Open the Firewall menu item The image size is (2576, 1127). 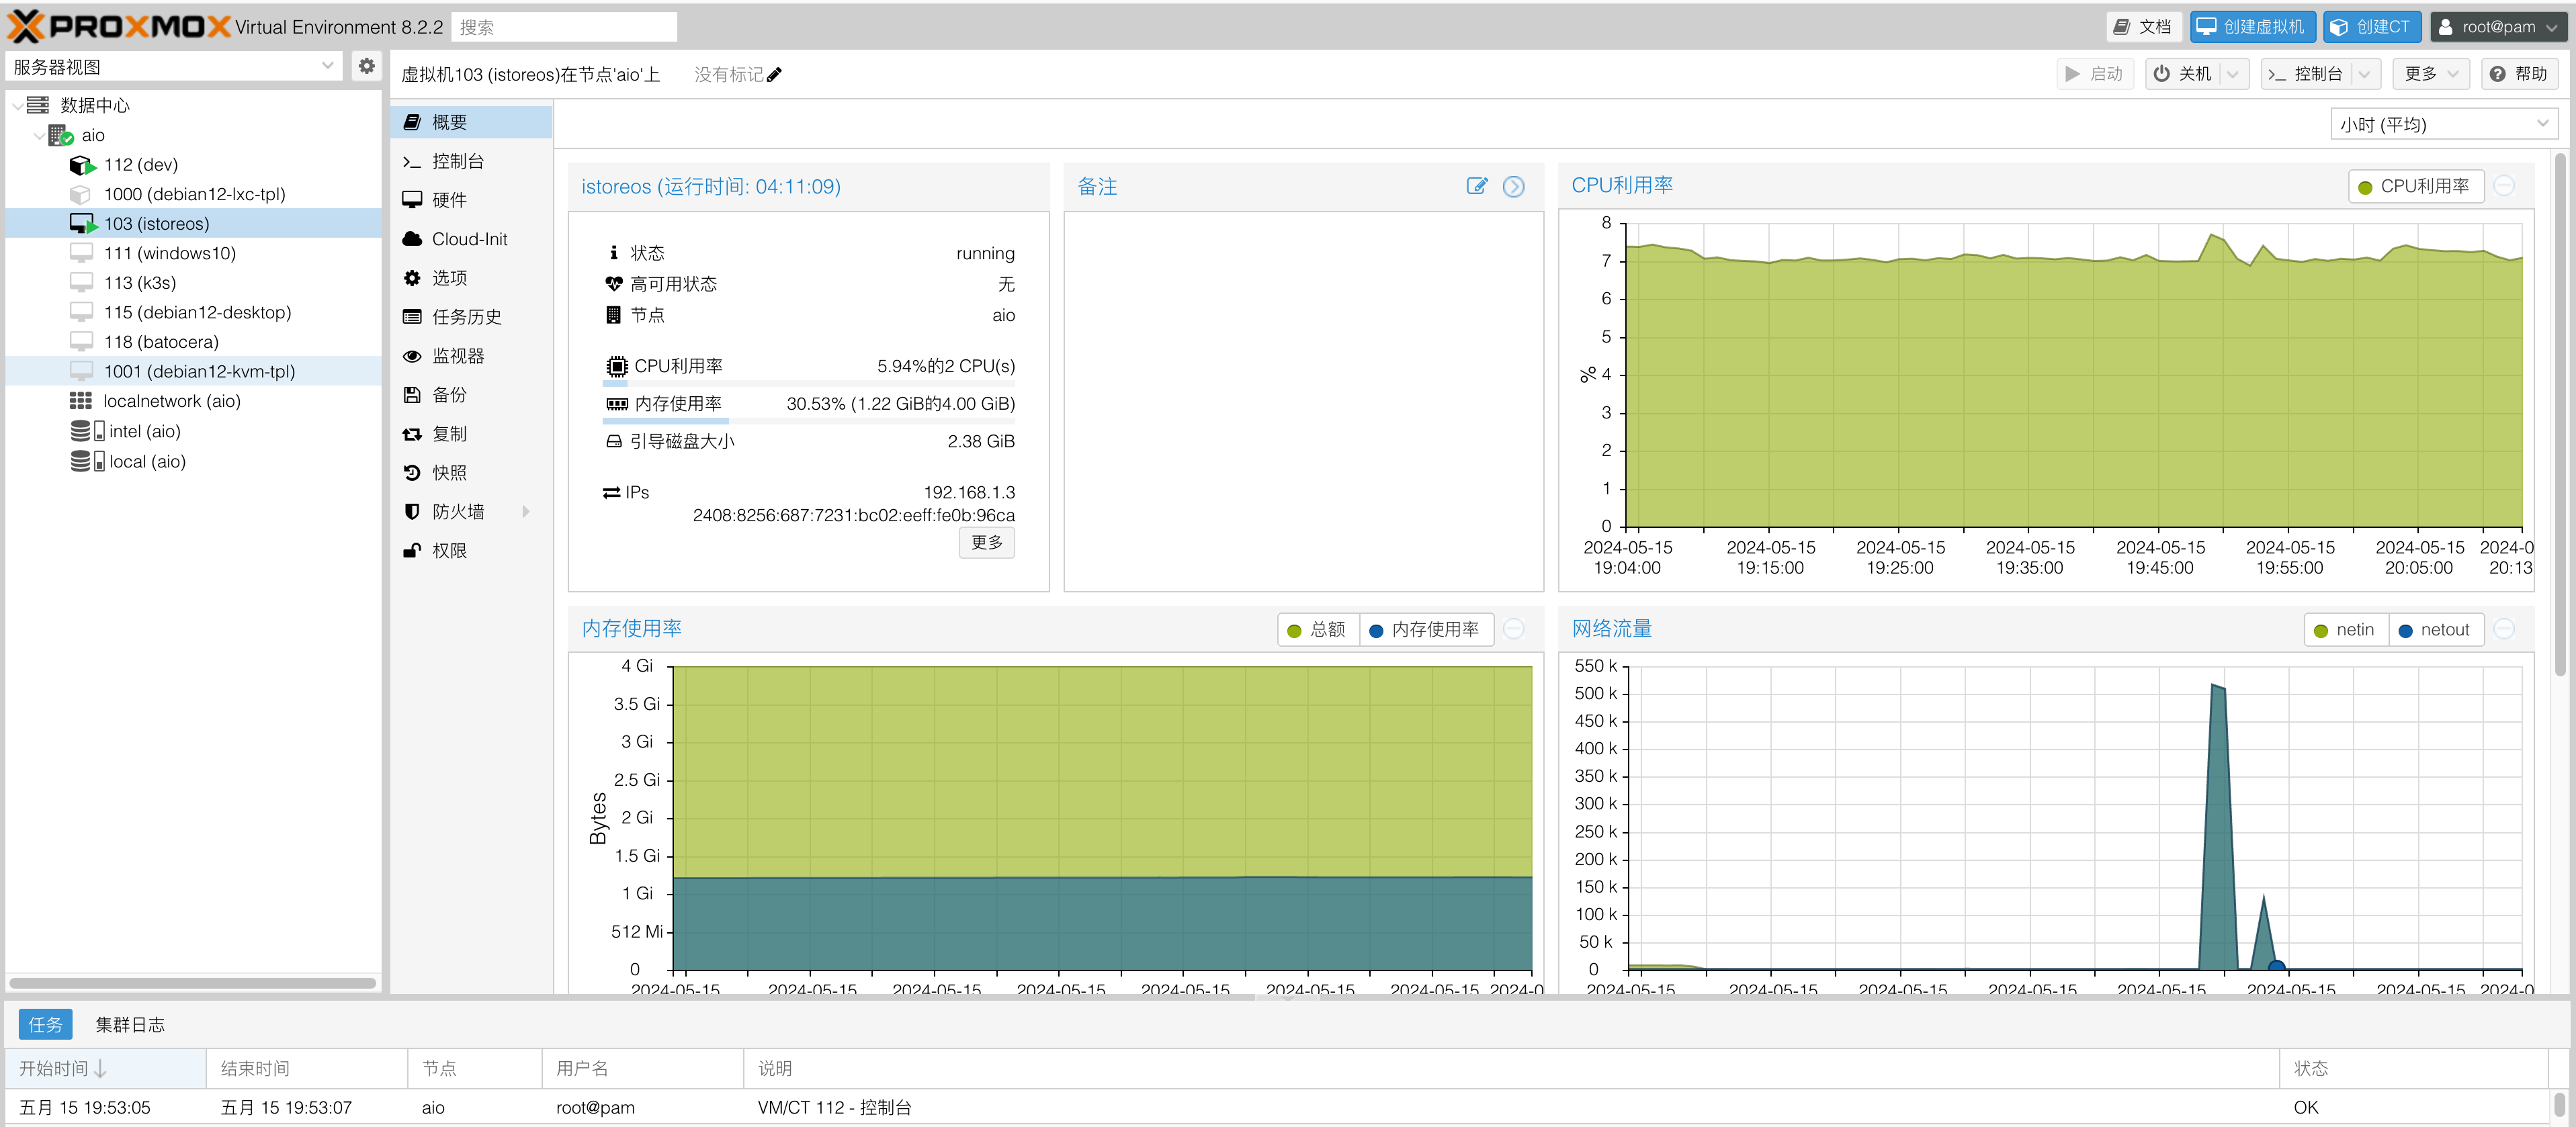[x=458, y=511]
